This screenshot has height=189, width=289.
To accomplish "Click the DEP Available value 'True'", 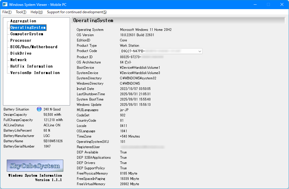I will (123, 152).
